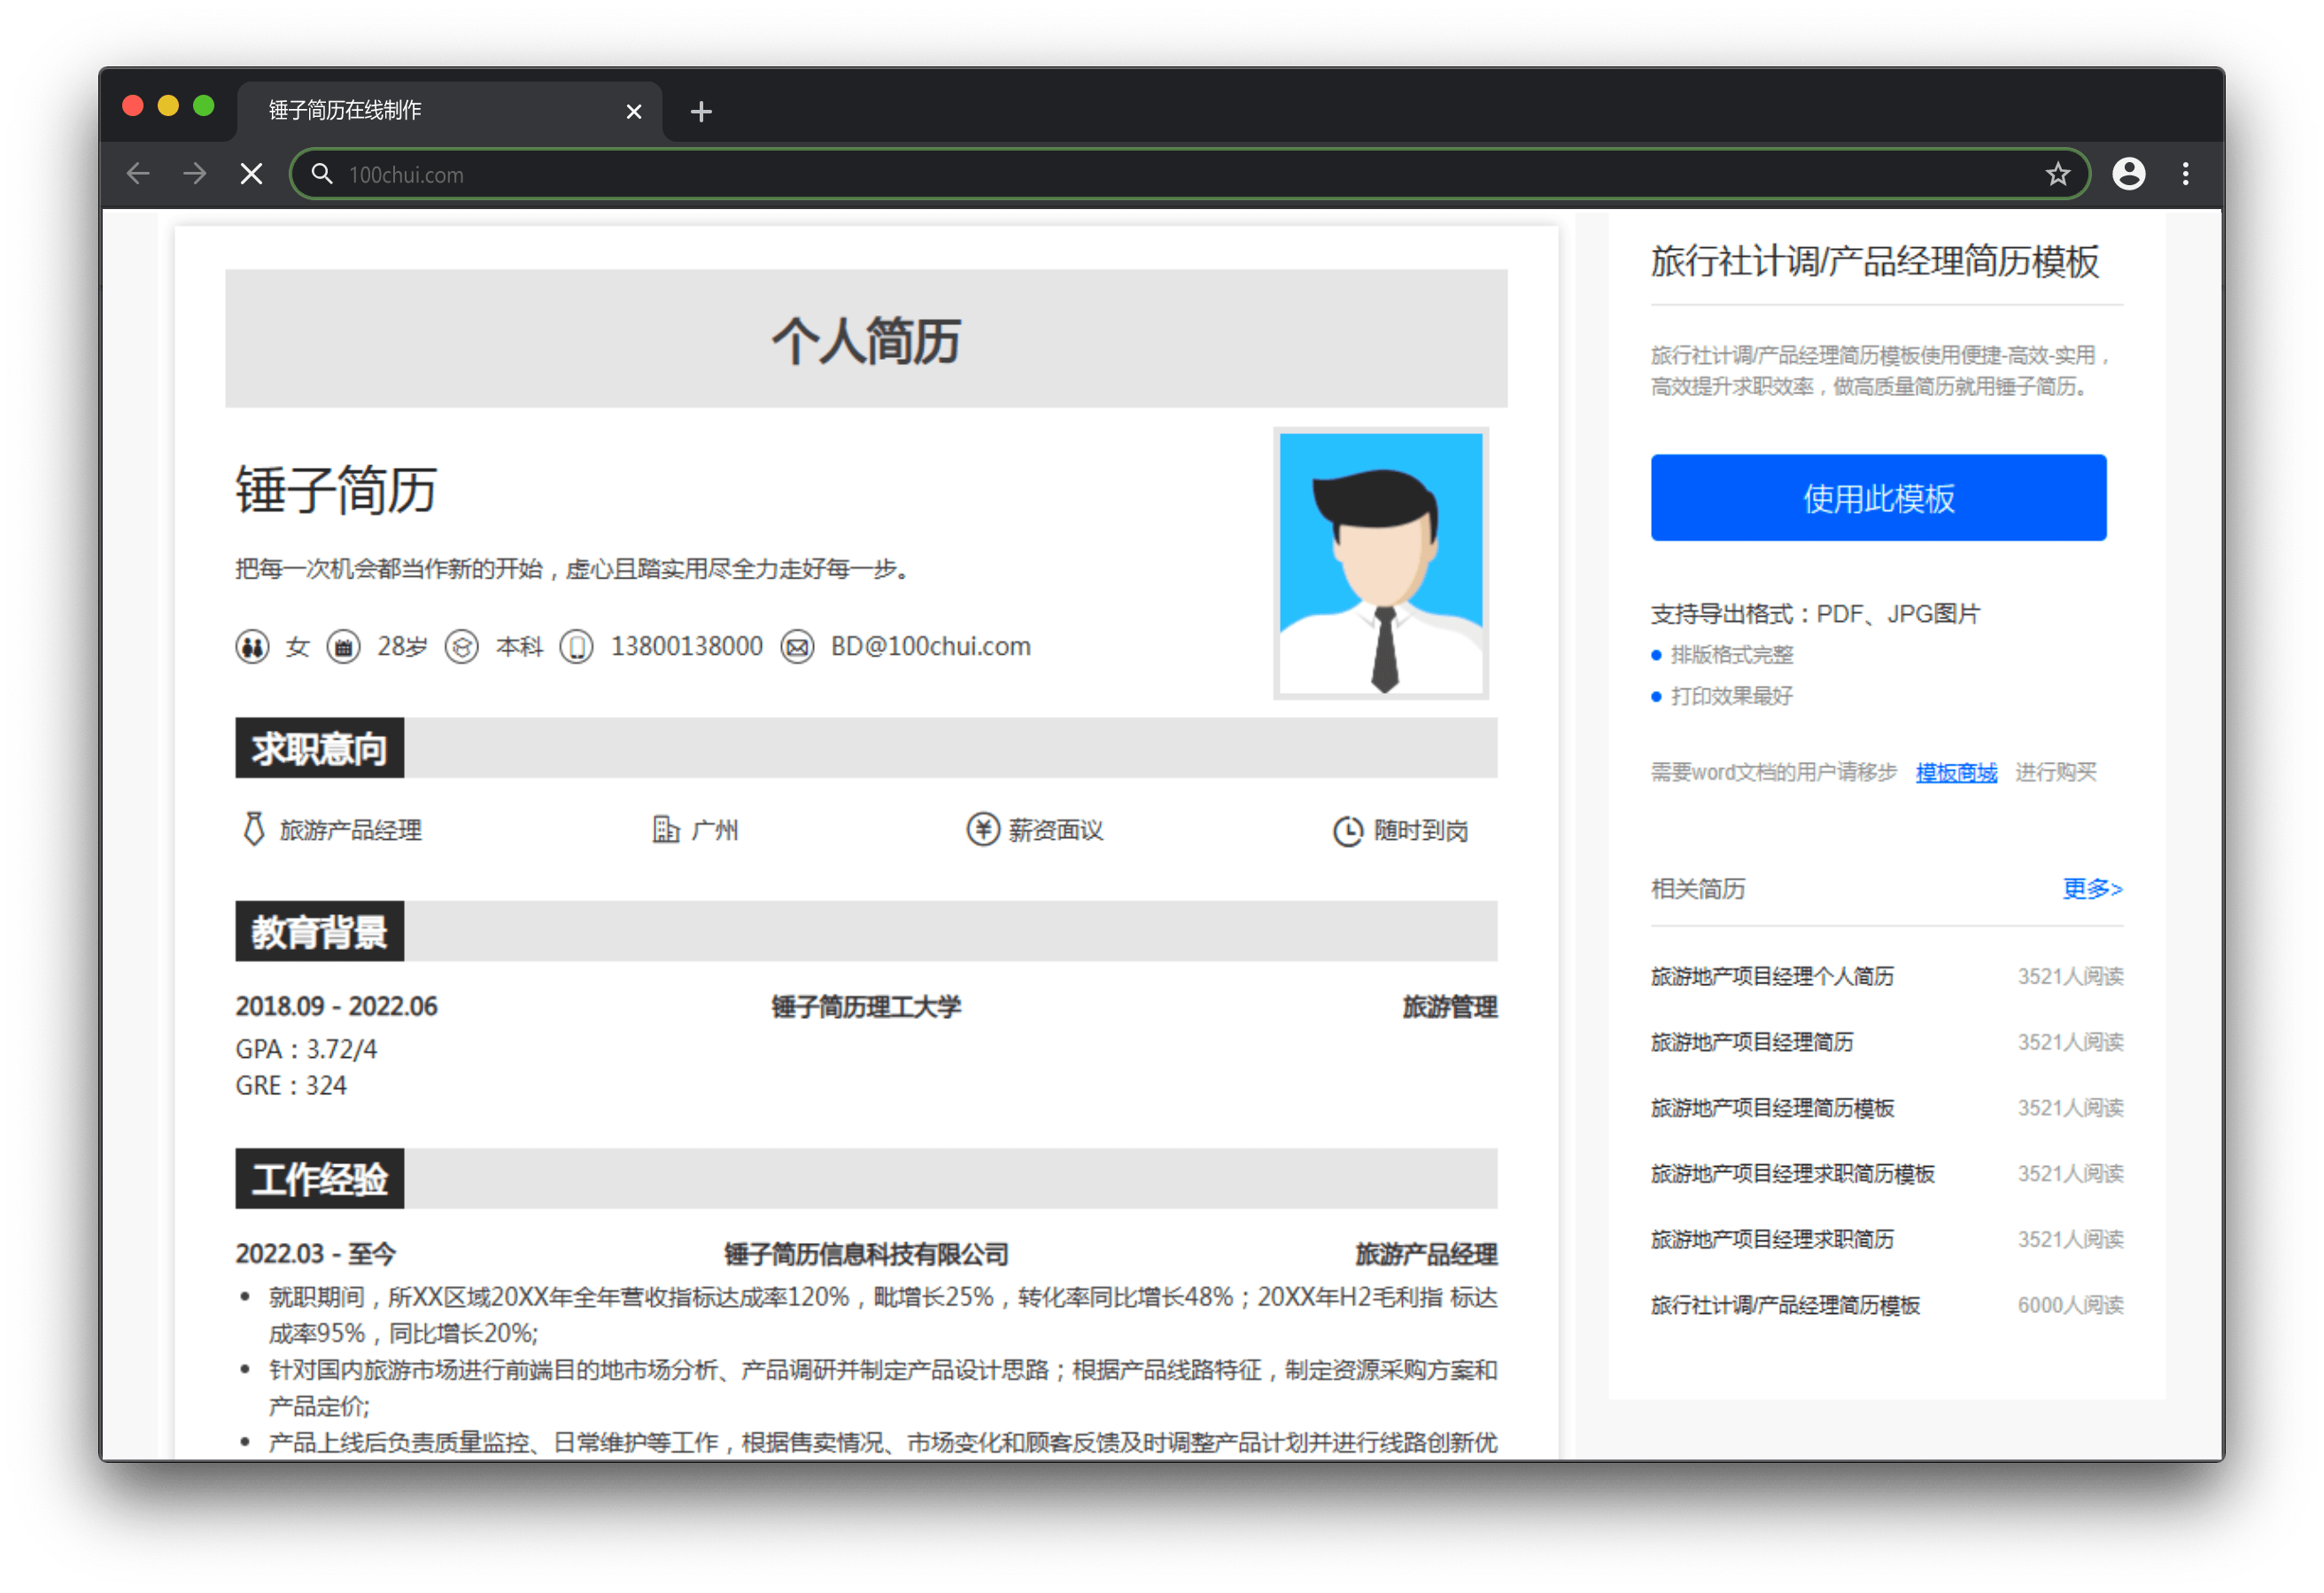Open 旅游地产项目经理个人简历 link
Image resolution: width=2324 pixels, height=1593 pixels.
point(1772,975)
